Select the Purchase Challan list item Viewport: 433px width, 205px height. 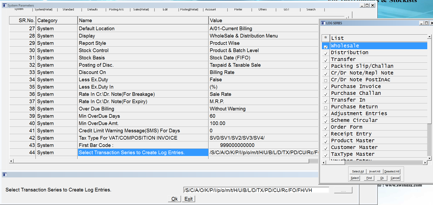point(379,93)
